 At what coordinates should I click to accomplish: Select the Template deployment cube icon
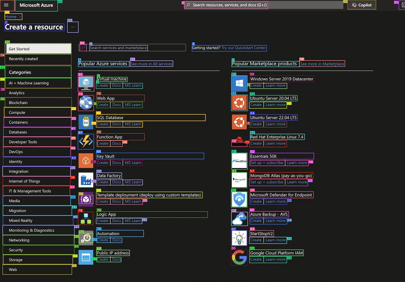(86, 199)
